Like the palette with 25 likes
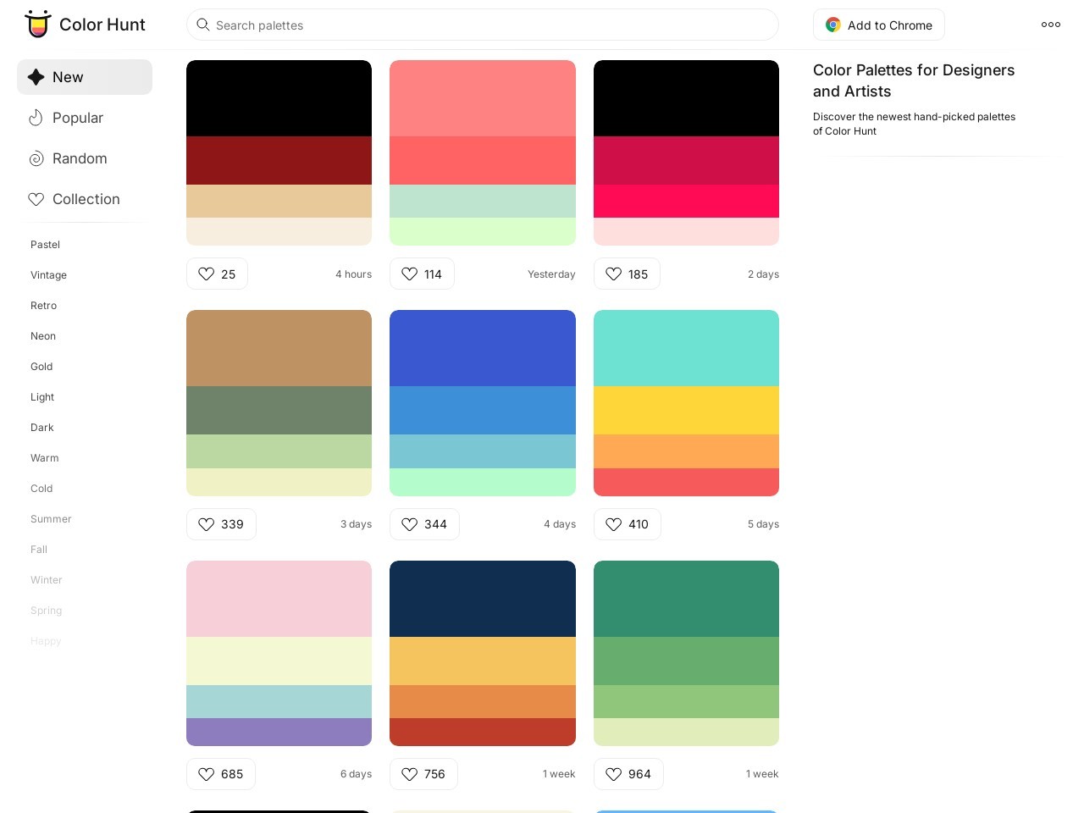 (217, 274)
